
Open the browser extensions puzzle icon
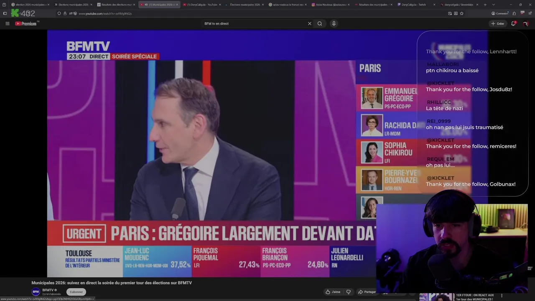click(x=514, y=13)
